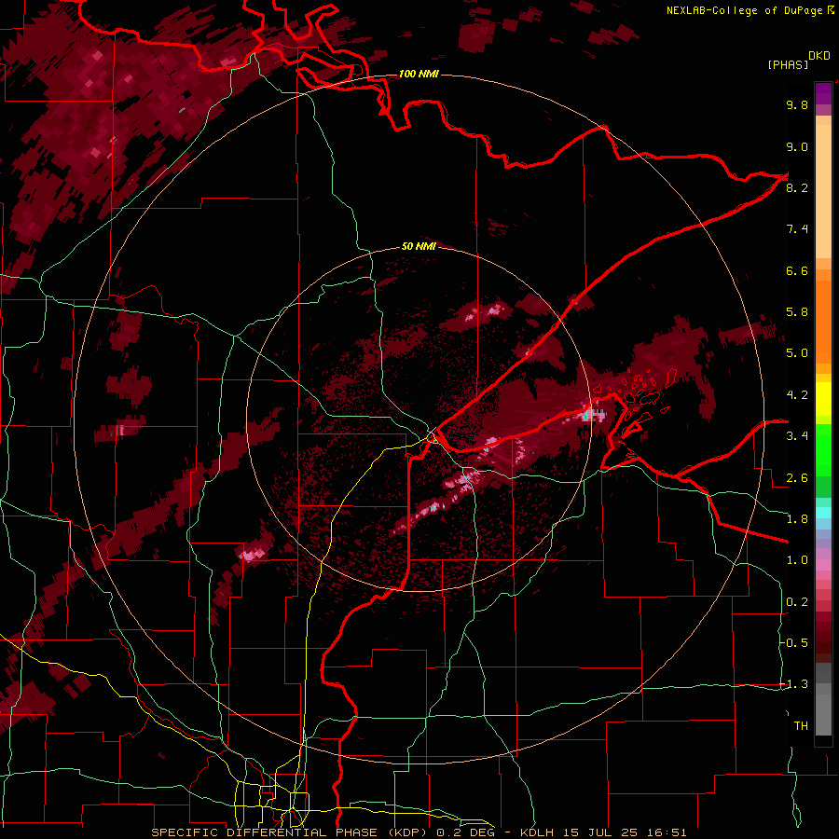Click the DKD label above the color scale

[x=819, y=56]
